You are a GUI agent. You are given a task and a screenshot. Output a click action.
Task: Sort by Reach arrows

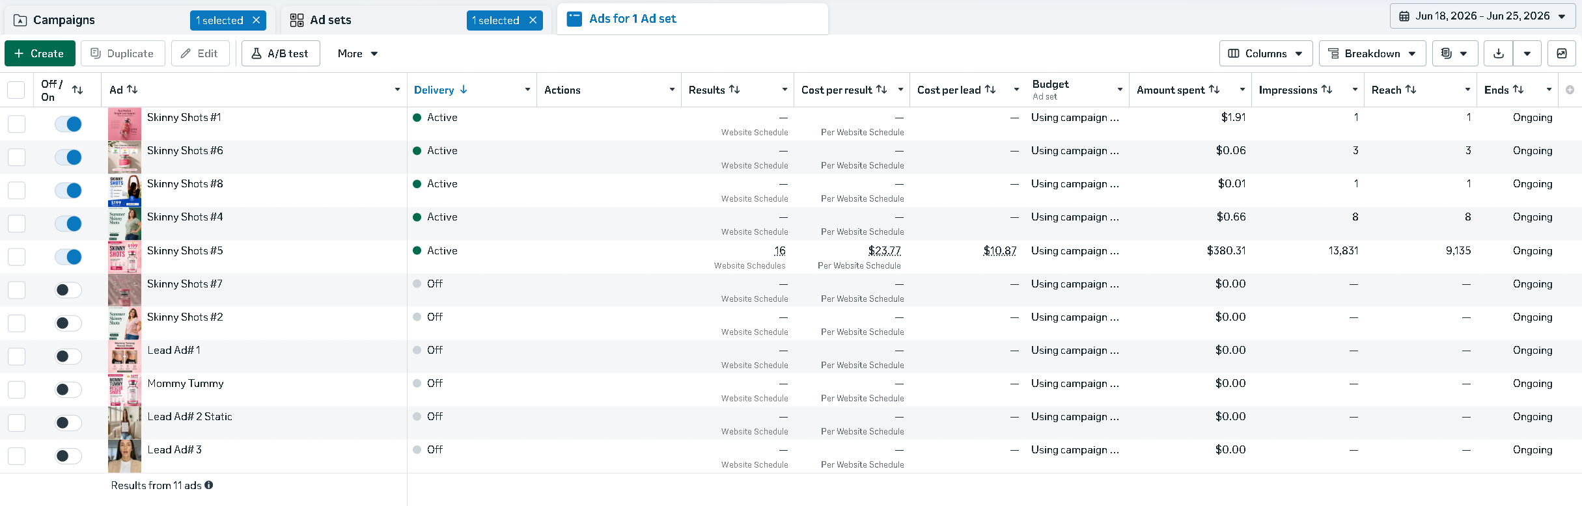click(1411, 90)
